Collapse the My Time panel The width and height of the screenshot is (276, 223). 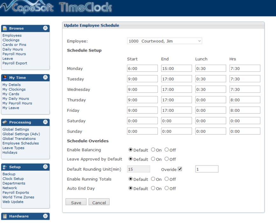point(46,77)
